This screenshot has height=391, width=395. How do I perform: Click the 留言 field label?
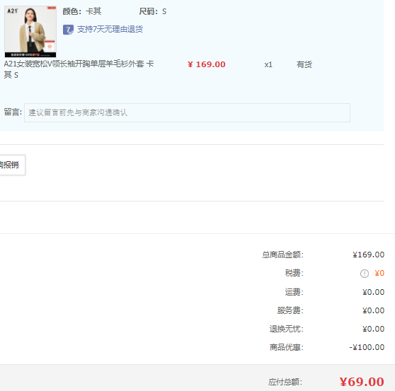(13, 112)
